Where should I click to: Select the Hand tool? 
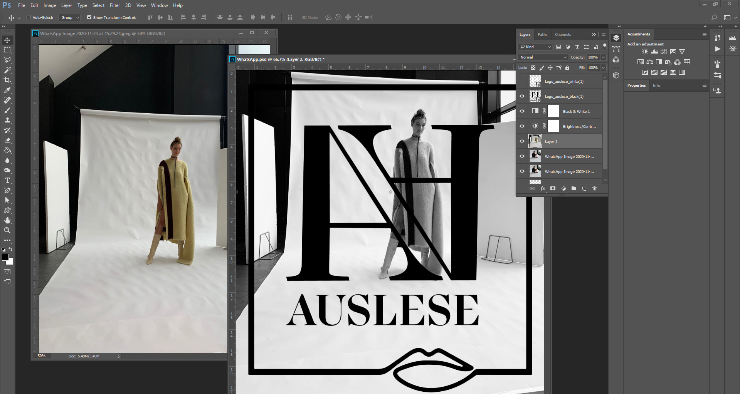(x=7, y=220)
